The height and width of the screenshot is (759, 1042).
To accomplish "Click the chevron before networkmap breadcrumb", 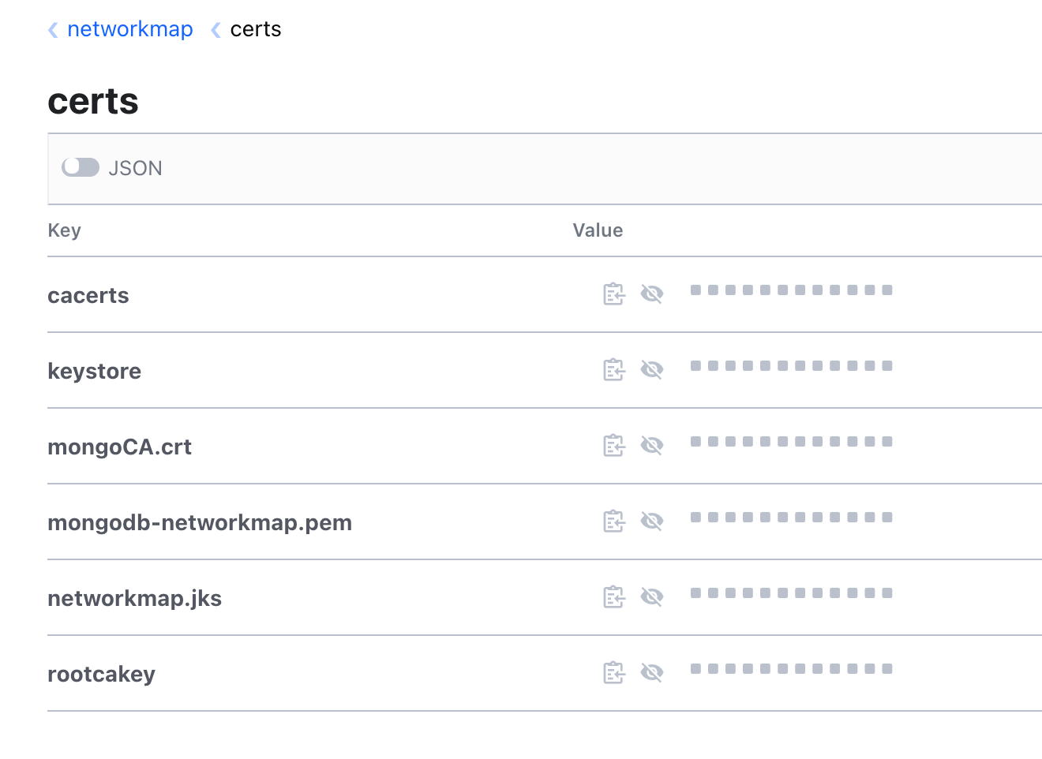I will pos(53,30).
